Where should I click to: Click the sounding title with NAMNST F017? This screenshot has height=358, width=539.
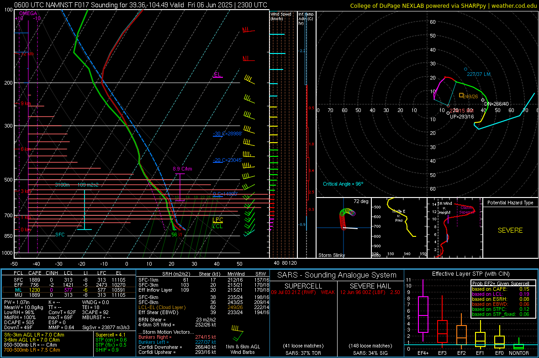tap(140, 5)
